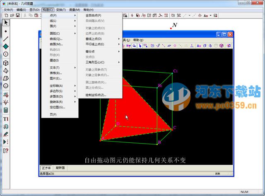Open the dropdown arrow next to Aa
Image resolution: width=265 pixels, height=196 pixels.
coord(211,16)
